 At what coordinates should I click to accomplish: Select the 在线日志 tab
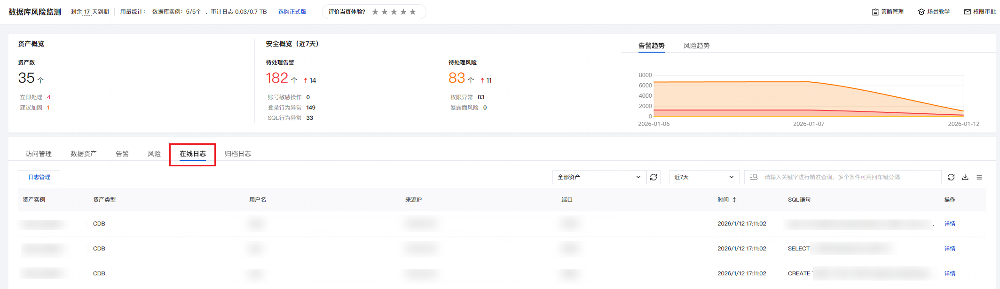click(x=193, y=154)
